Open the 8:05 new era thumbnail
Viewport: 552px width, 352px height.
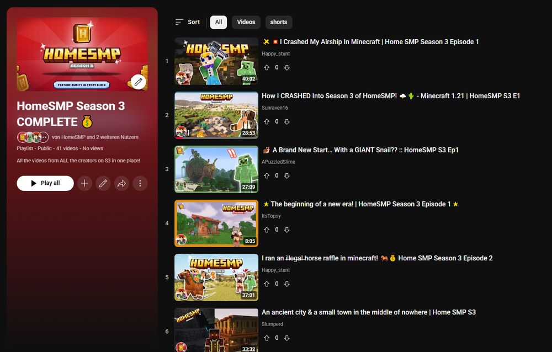[x=216, y=223]
